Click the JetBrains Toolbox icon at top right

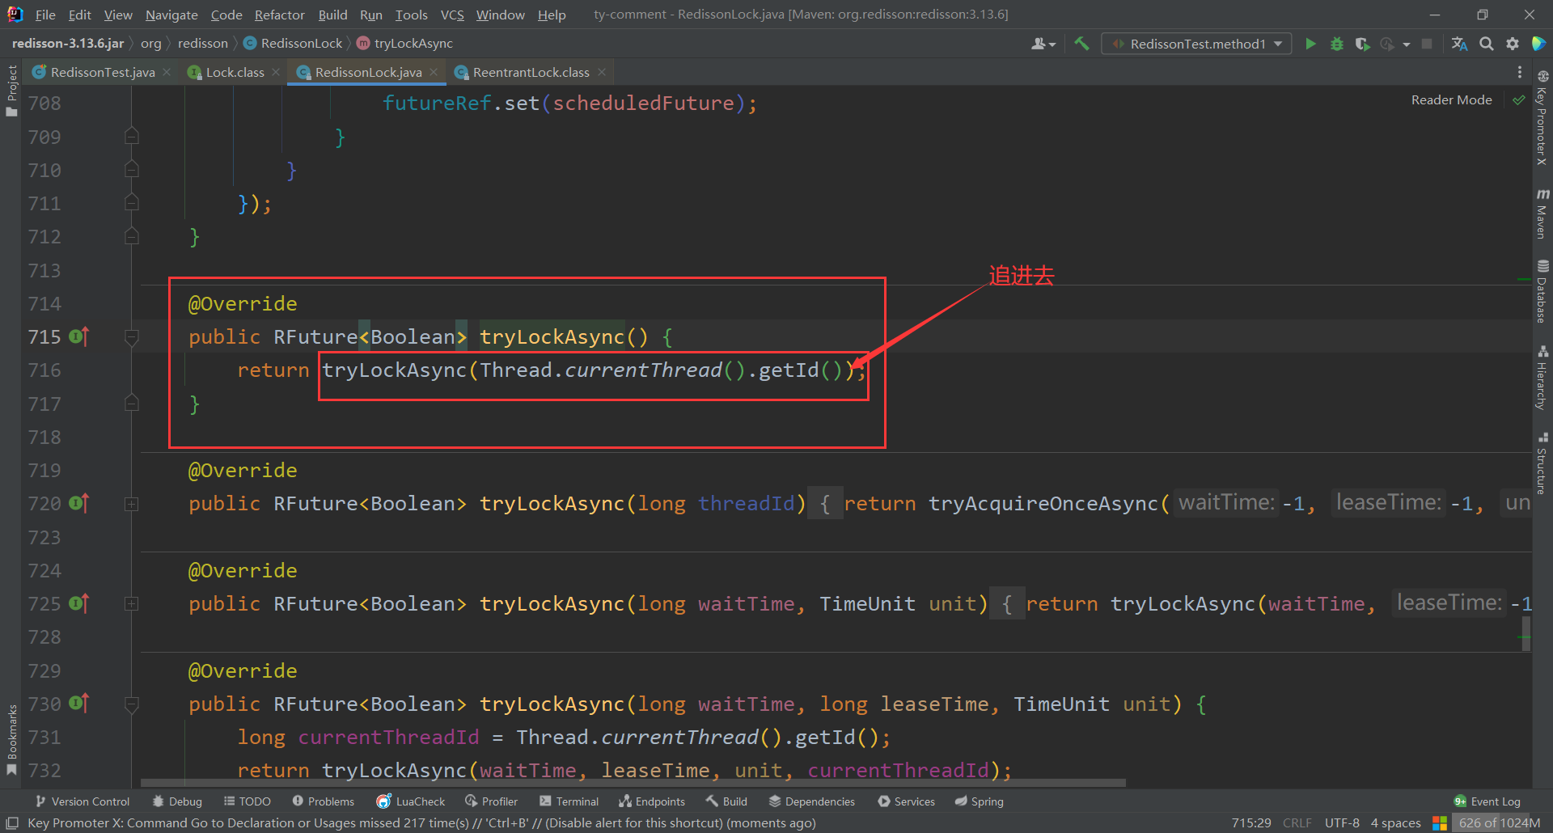(1538, 44)
